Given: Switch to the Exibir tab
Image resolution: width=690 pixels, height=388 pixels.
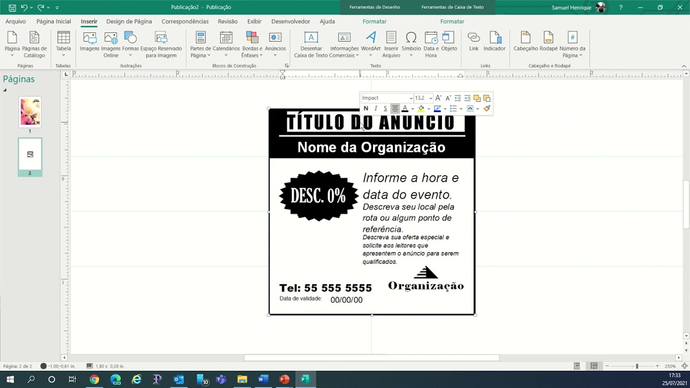Looking at the screenshot, I should click(254, 22).
